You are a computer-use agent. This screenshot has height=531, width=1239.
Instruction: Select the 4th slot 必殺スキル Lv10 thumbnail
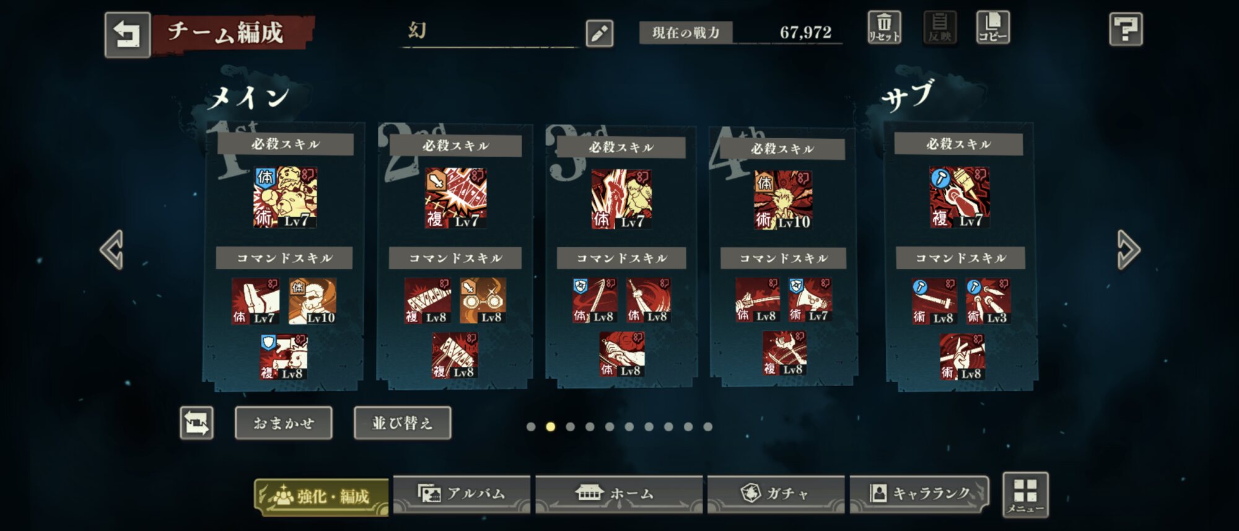click(x=783, y=200)
